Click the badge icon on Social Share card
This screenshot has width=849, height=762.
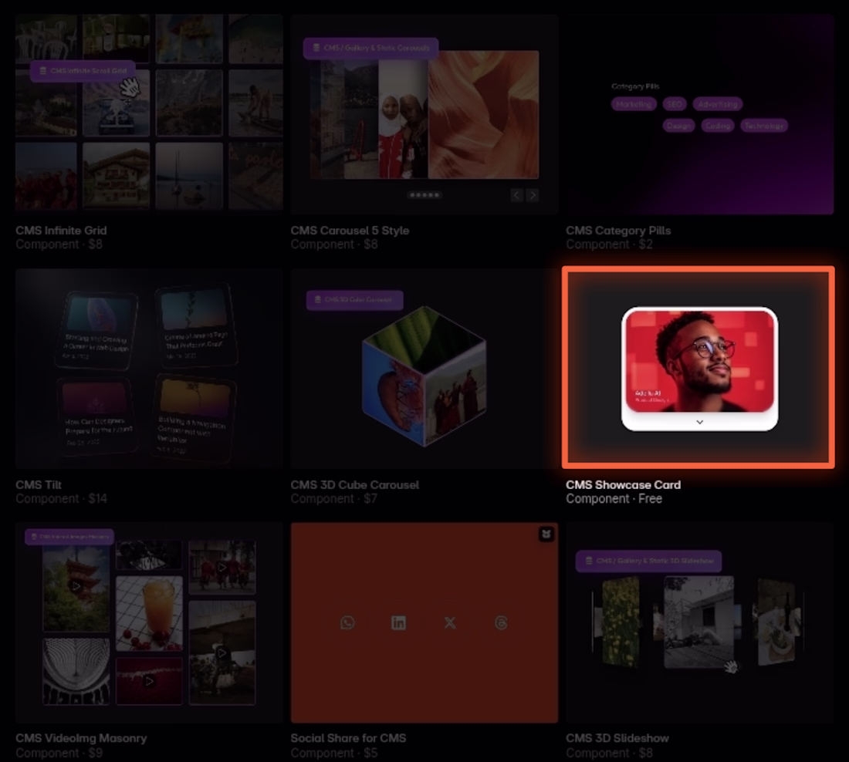pos(546,534)
